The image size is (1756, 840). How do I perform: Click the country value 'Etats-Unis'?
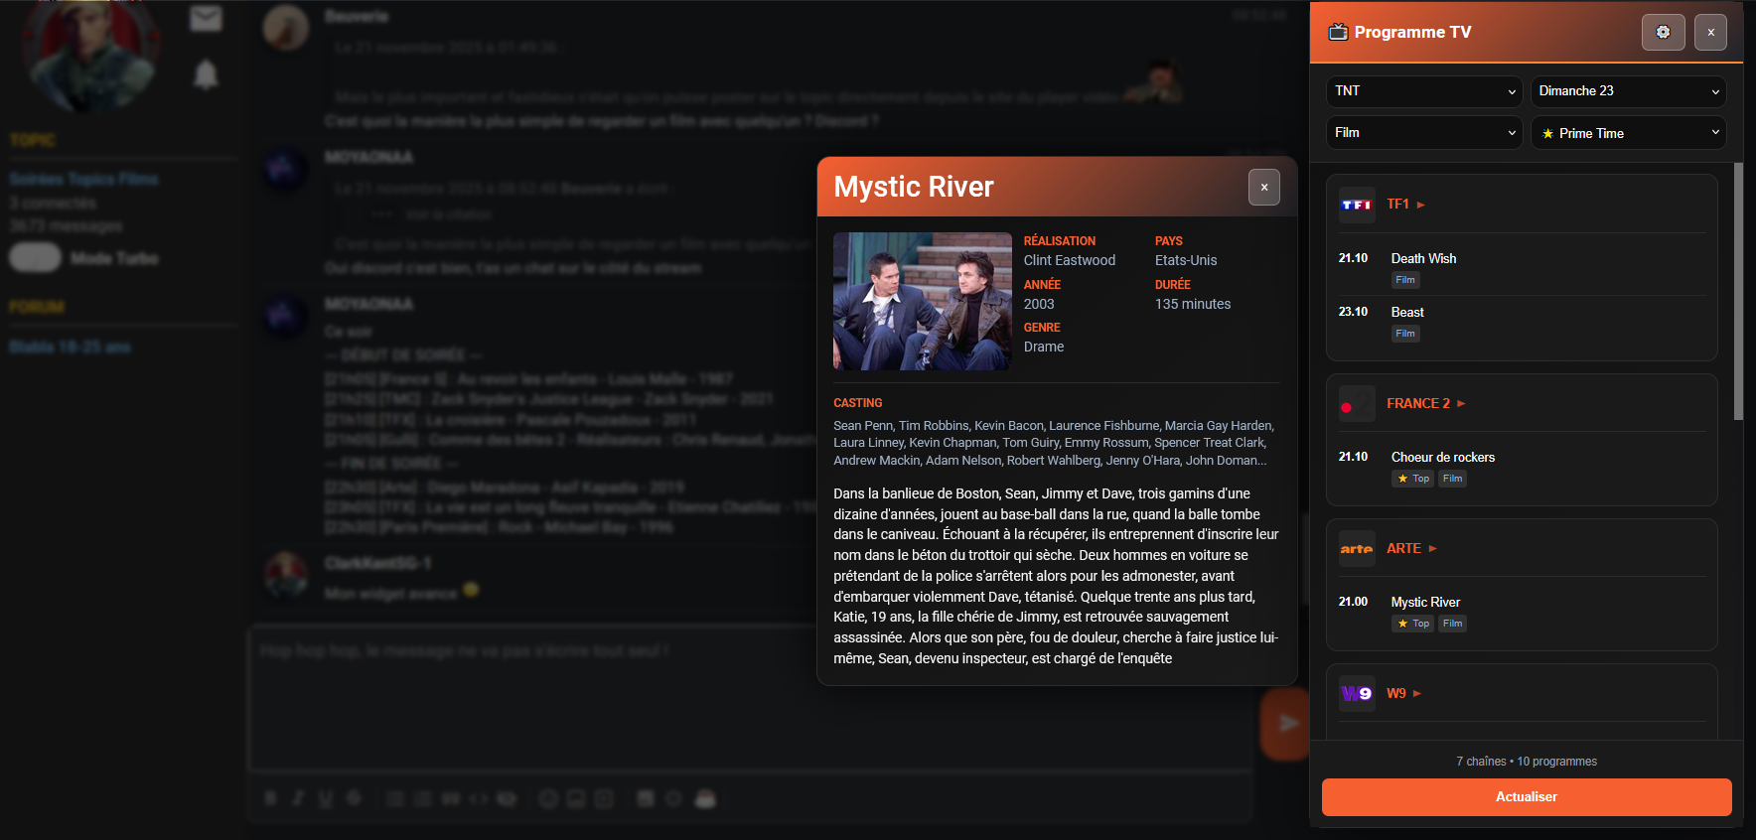pos(1186,261)
